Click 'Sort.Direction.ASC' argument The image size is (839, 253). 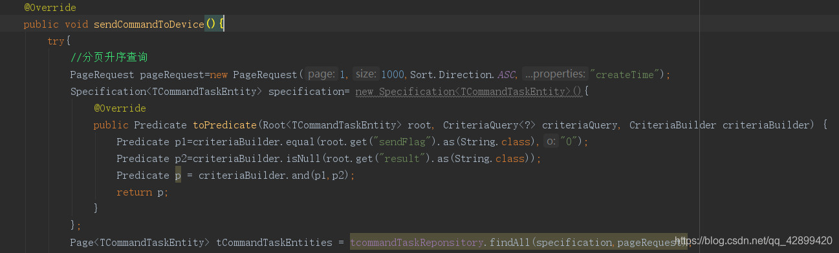463,75
